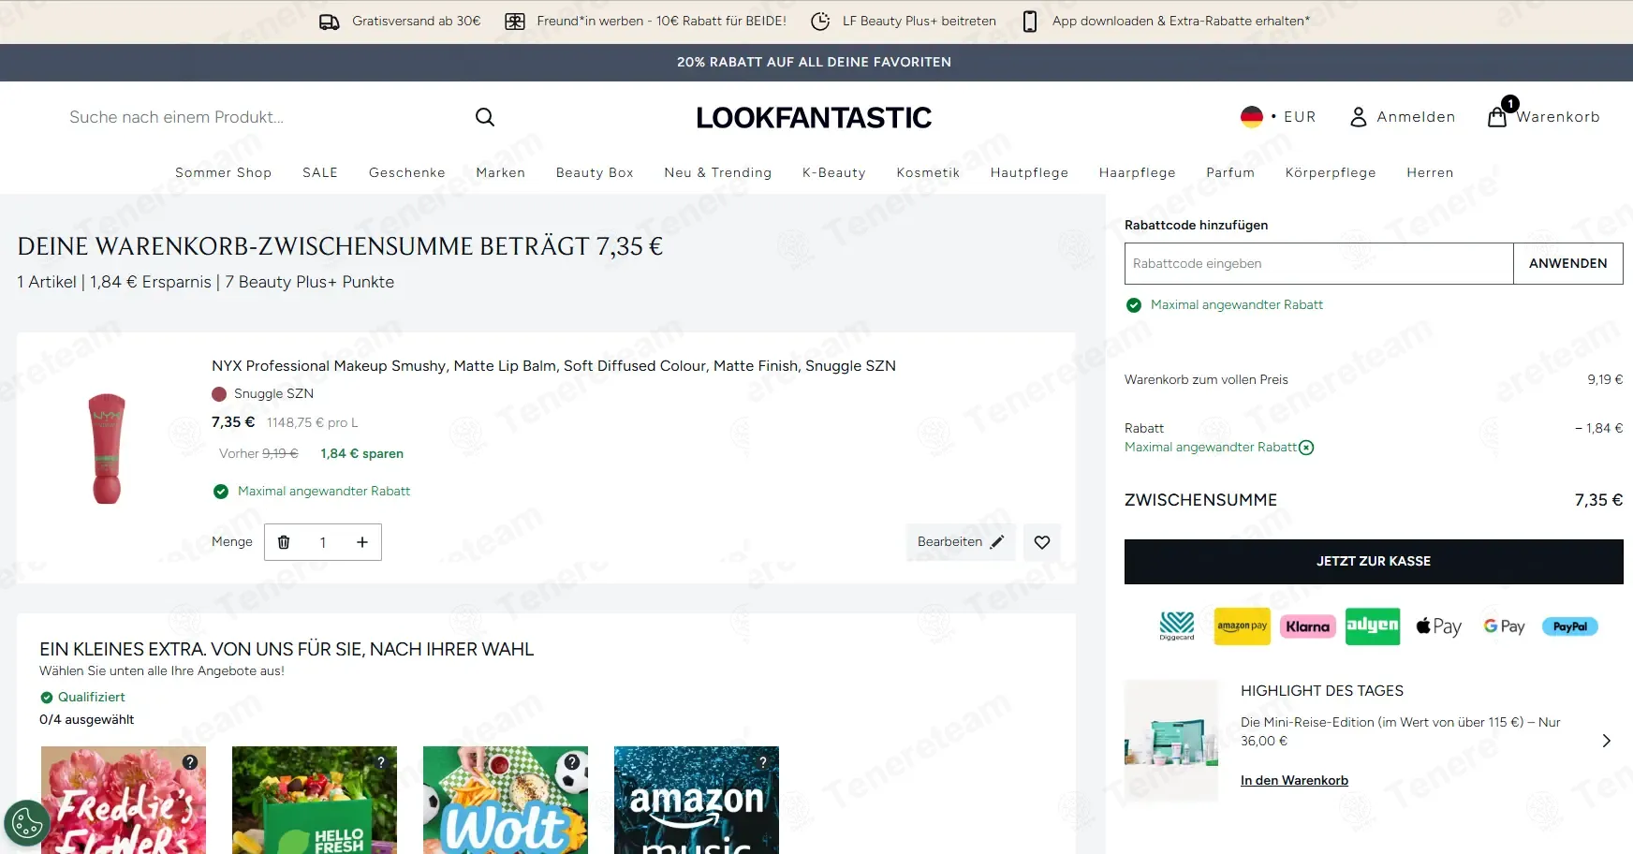Delete item with trash icon
Screen dimensions: 1633x854
point(284,542)
